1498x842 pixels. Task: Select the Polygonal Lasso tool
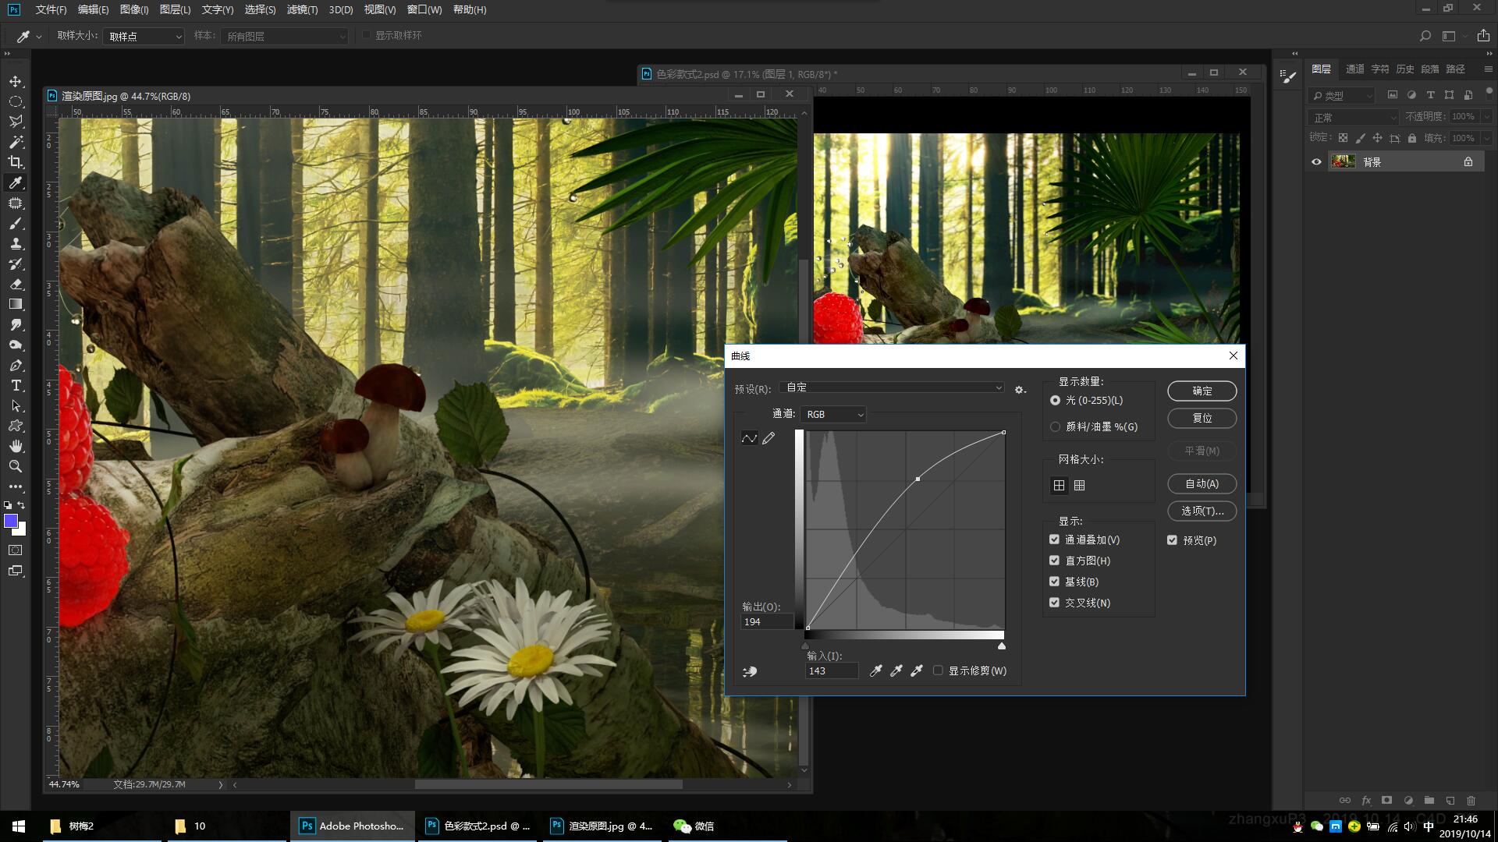tap(16, 122)
